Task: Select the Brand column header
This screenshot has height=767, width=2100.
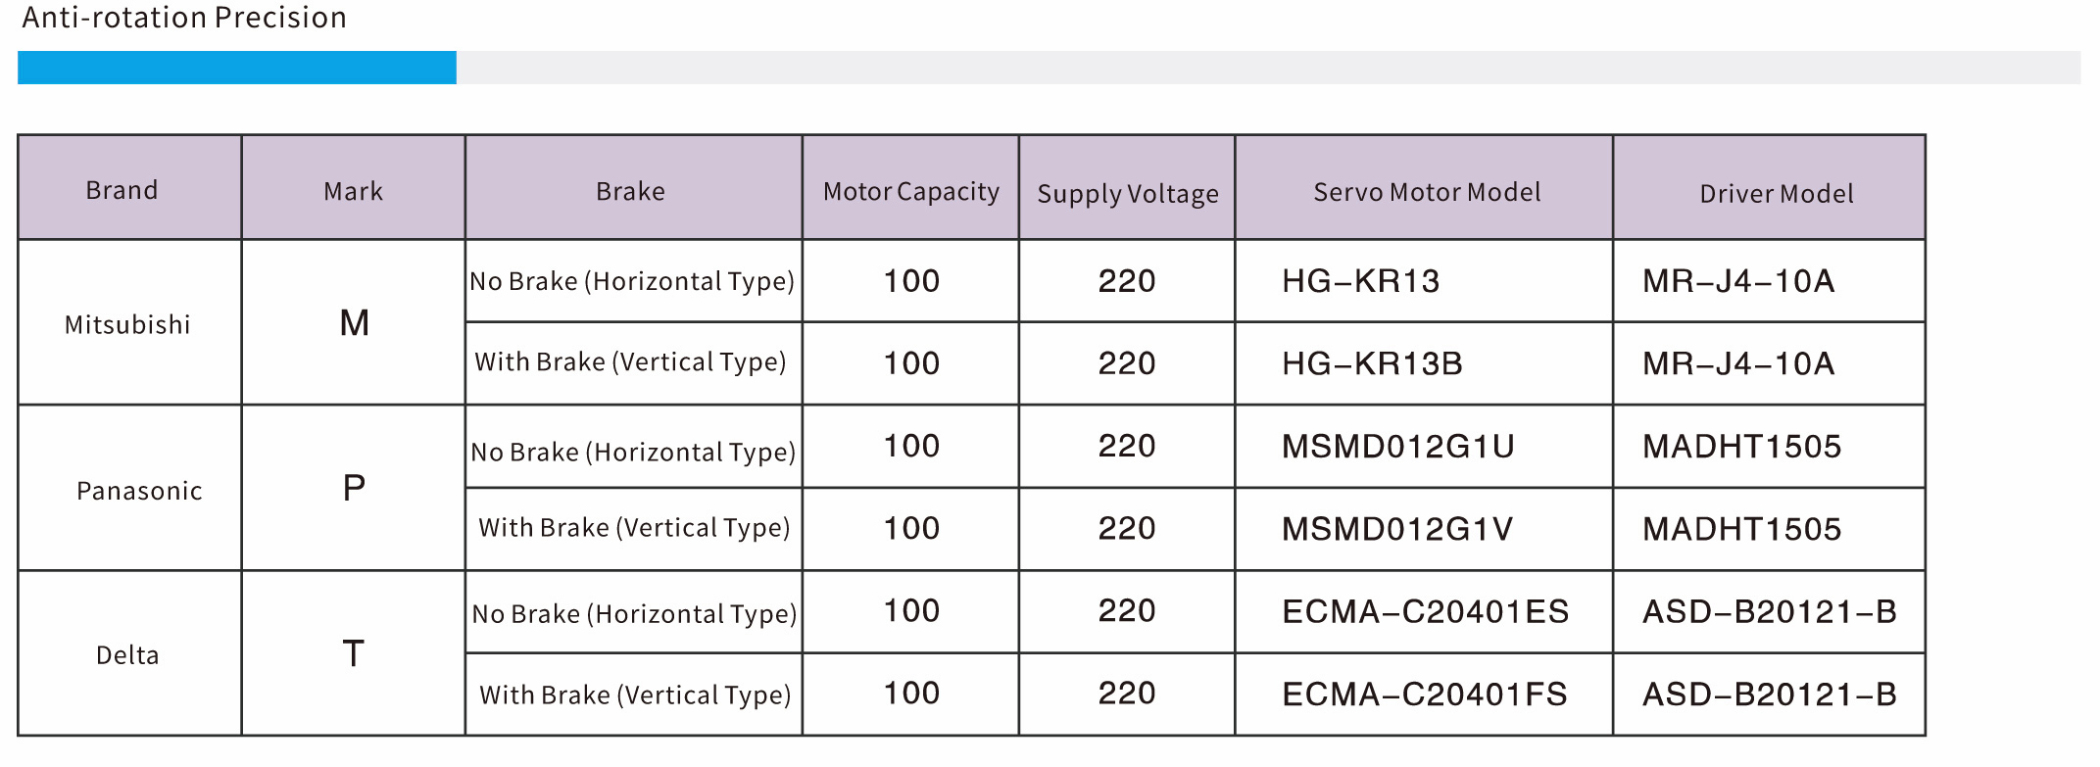Action: [x=122, y=190]
